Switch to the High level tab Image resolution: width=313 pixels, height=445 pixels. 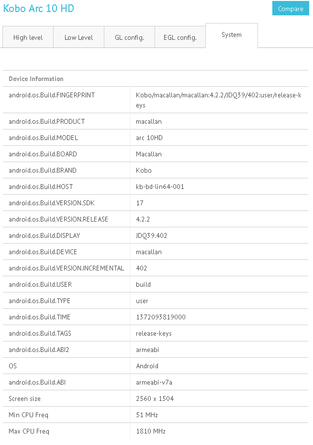27,37
